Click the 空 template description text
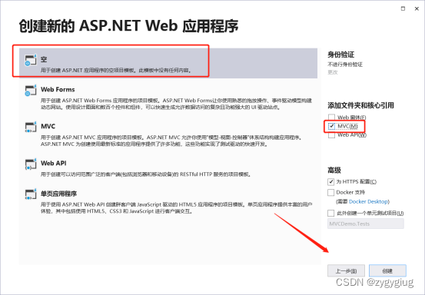 coord(117,71)
